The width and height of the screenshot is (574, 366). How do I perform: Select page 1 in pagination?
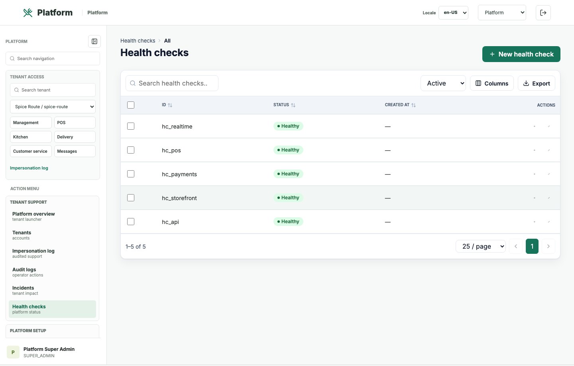[x=532, y=246]
